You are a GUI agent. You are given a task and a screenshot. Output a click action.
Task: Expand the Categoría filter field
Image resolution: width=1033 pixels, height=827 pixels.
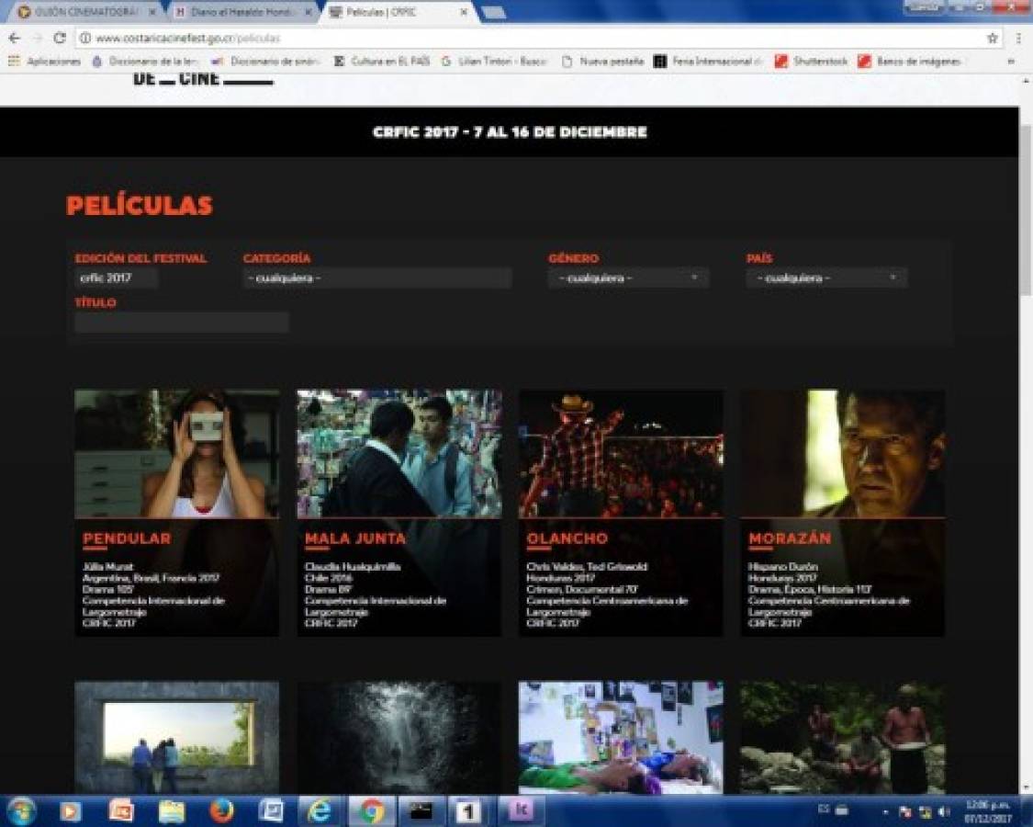tap(376, 277)
